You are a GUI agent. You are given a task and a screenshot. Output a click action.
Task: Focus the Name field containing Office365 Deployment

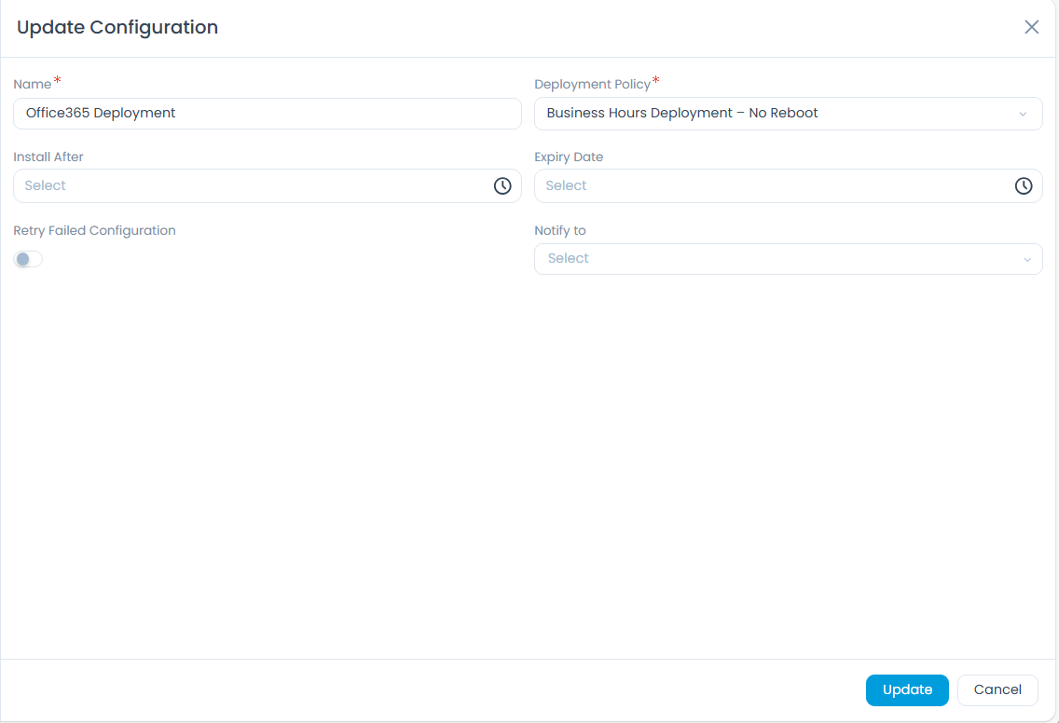pyautogui.click(x=267, y=114)
